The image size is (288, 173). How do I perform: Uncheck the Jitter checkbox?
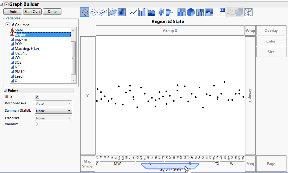click(37, 97)
